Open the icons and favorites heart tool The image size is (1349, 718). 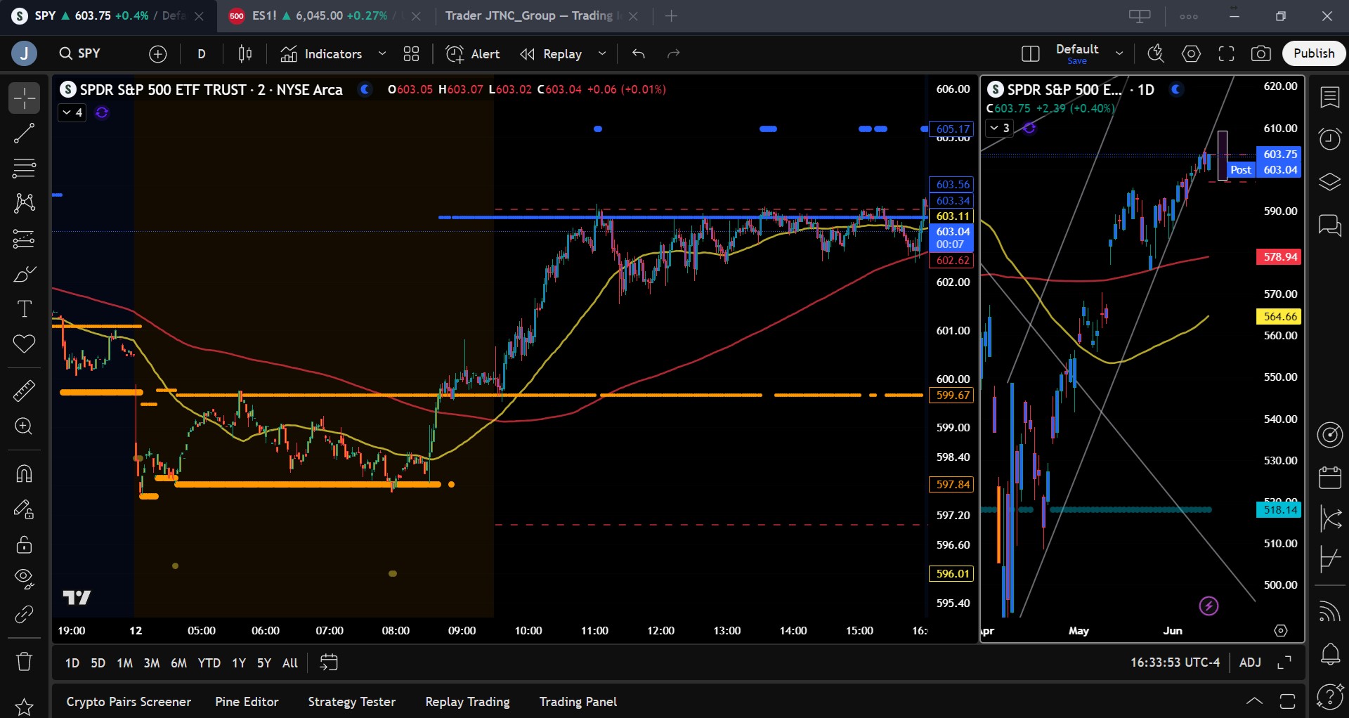[x=24, y=344]
